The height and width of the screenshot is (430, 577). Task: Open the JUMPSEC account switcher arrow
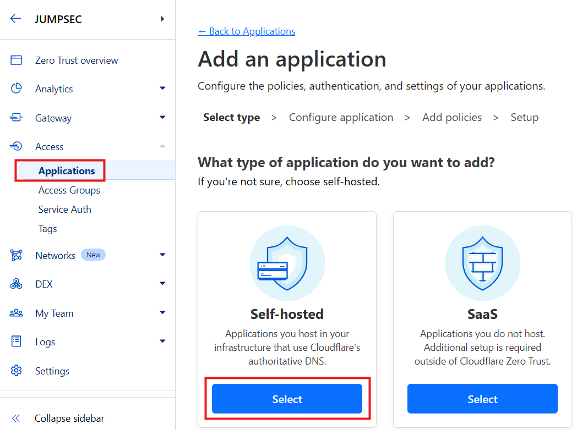162,19
